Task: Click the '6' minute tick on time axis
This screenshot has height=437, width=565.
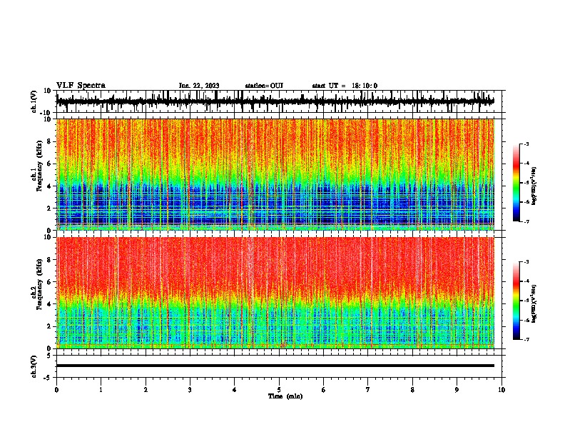Action: [x=324, y=390]
